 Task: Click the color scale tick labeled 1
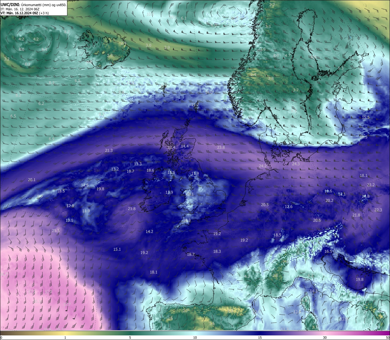65,338
